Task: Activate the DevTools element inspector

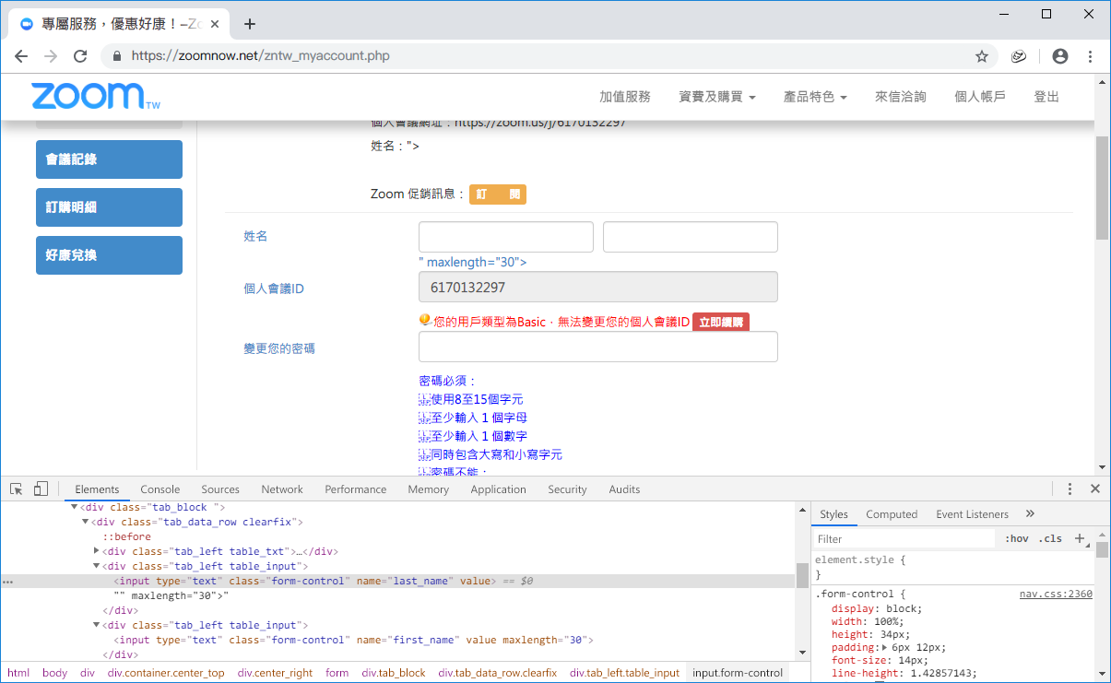Action: tap(17, 489)
